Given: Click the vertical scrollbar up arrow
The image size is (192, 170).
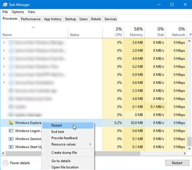Looking at the screenshot, I should pos(190,41).
